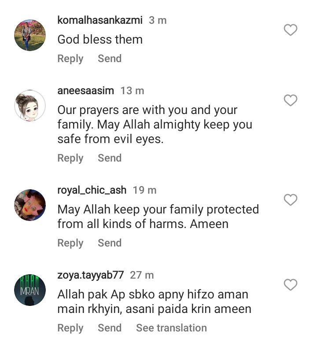This screenshot has height=342, width=317.
Task: Open the komalhasankazmi username link
Action: click(100, 20)
